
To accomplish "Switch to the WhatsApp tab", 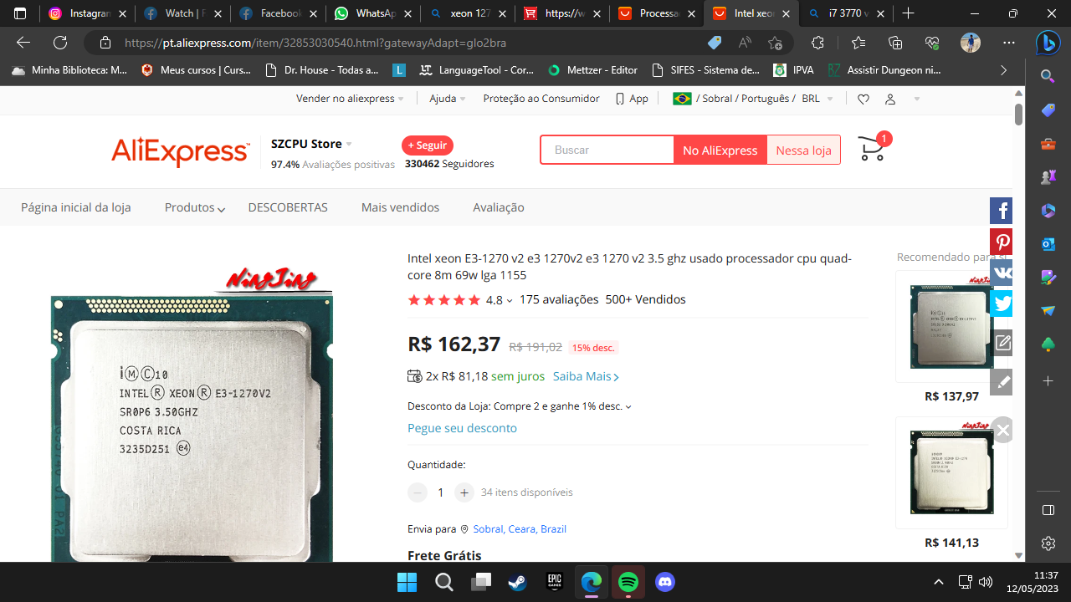I will (373, 13).
